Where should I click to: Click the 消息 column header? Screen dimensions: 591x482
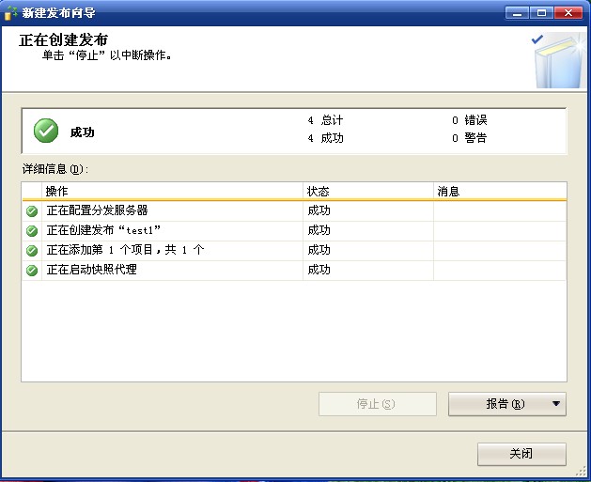[x=500, y=191]
